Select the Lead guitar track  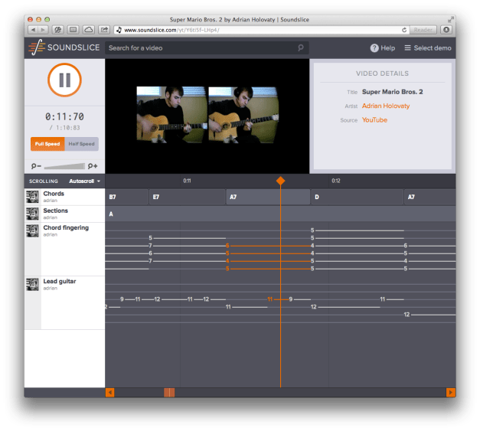(59, 282)
